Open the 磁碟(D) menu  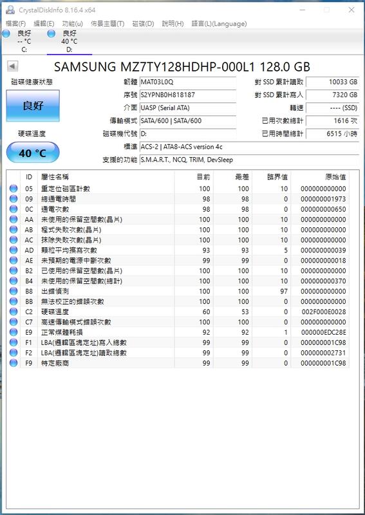coord(143,24)
